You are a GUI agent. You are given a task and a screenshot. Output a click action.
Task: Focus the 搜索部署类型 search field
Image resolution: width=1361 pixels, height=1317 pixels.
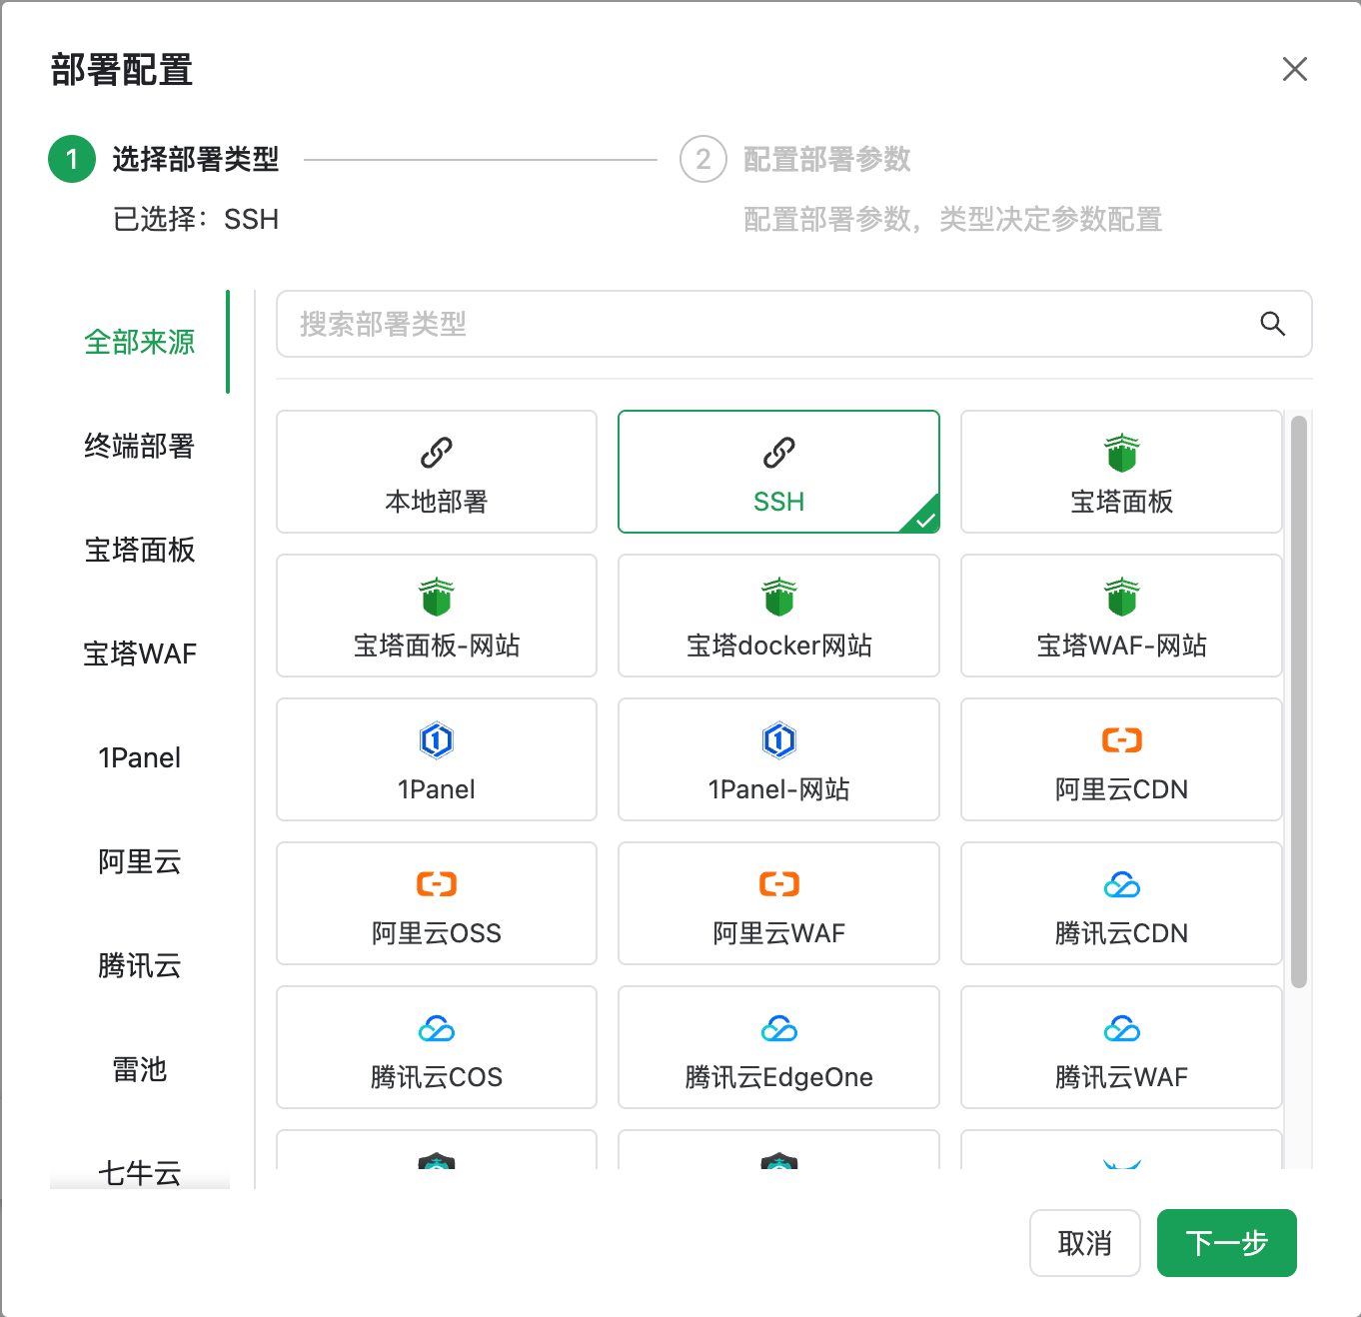coord(794,324)
